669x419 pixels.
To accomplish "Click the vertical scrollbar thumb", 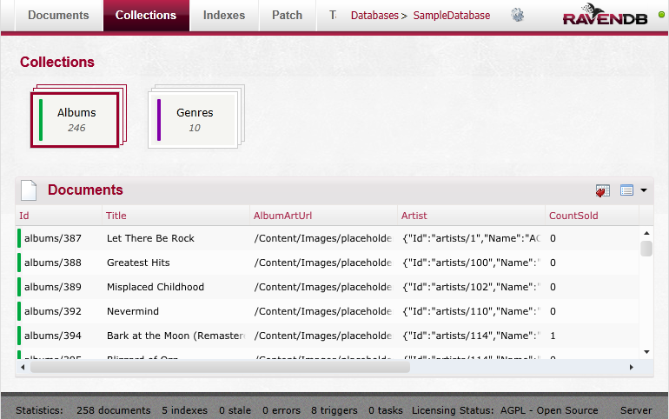I will pyautogui.click(x=646, y=249).
